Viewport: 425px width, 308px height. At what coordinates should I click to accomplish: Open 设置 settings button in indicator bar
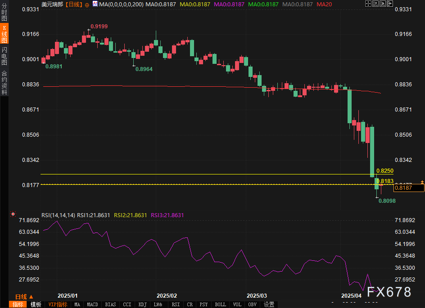click(x=269, y=304)
